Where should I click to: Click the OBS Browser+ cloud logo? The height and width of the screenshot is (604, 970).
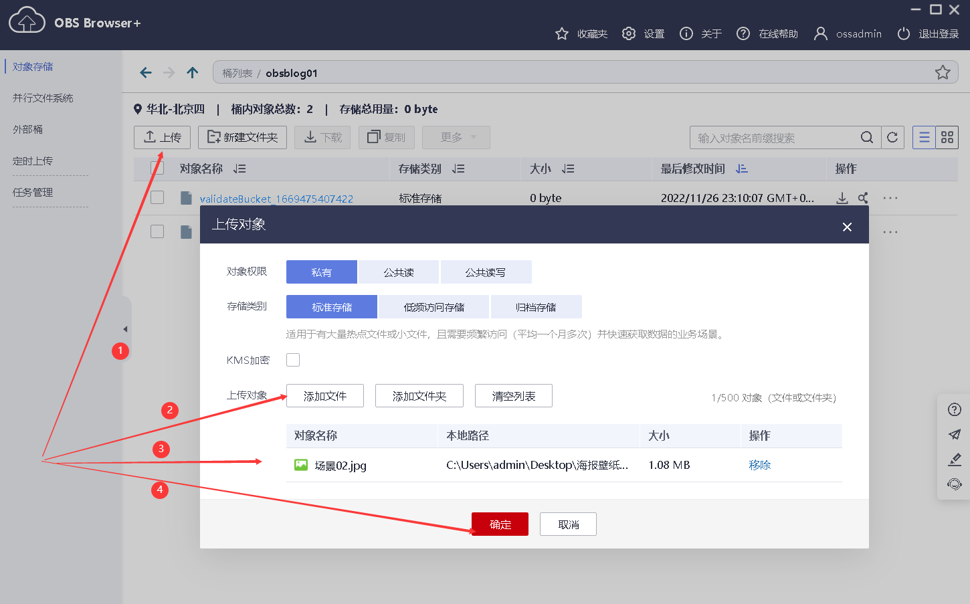(27, 20)
